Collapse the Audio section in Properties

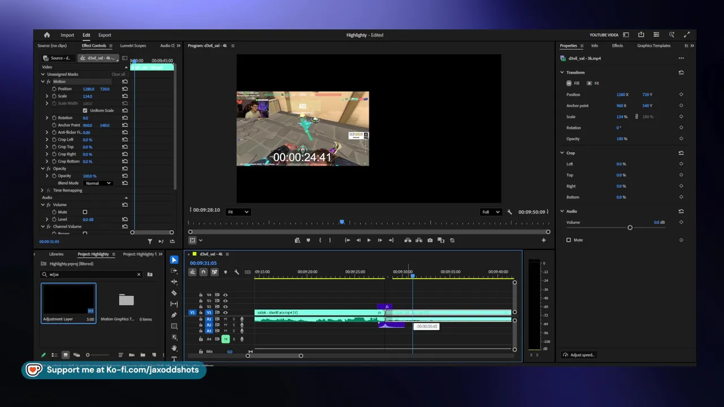point(562,211)
